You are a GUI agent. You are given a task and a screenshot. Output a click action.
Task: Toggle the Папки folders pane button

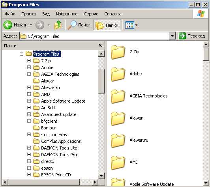tap(107, 25)
